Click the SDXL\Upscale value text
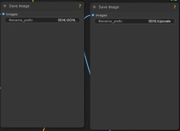The image size is (180, 131). [159, 21]
